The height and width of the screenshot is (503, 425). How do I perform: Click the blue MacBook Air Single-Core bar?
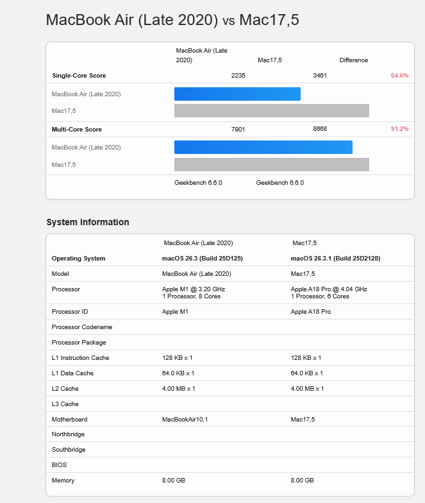point(237,94)
